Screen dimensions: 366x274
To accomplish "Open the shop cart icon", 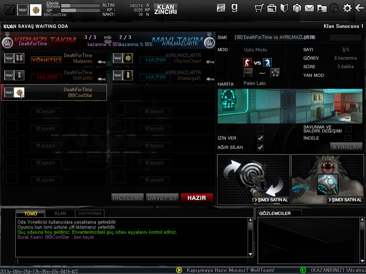I will pyautogui.click(x=259, y=8).
